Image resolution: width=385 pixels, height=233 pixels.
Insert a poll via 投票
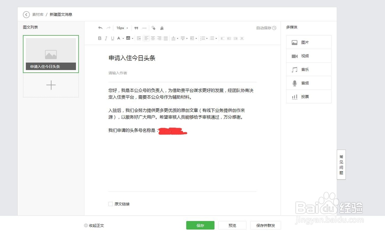pos(309,97)
